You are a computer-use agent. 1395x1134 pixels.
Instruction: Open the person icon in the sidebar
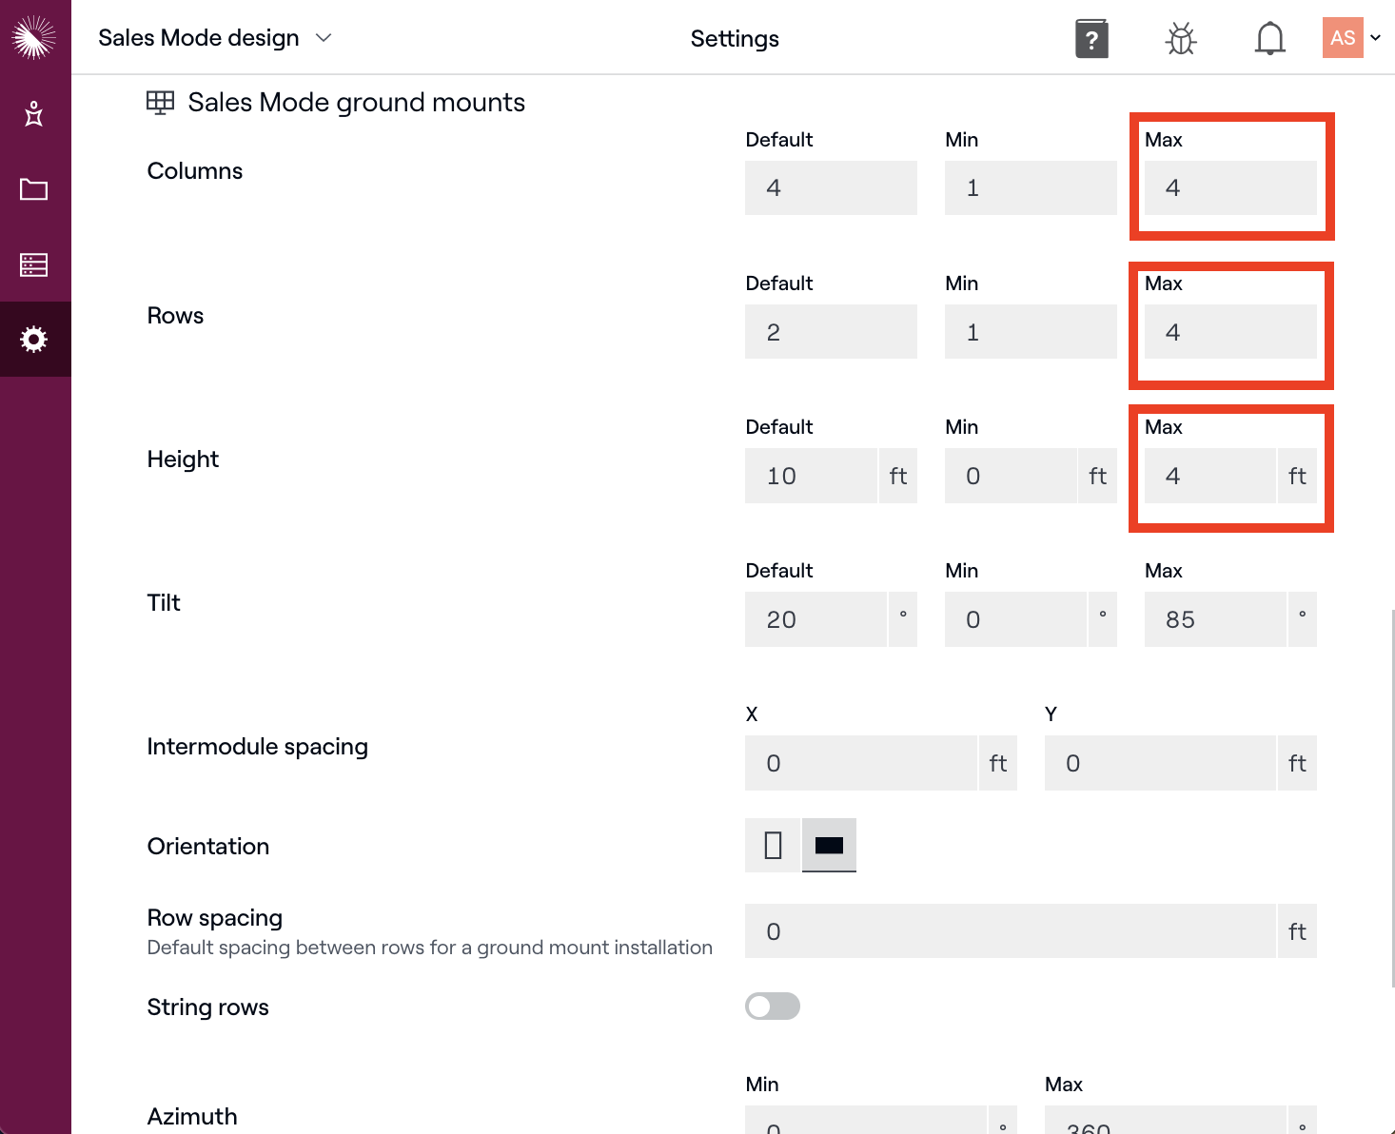[34, 113]
